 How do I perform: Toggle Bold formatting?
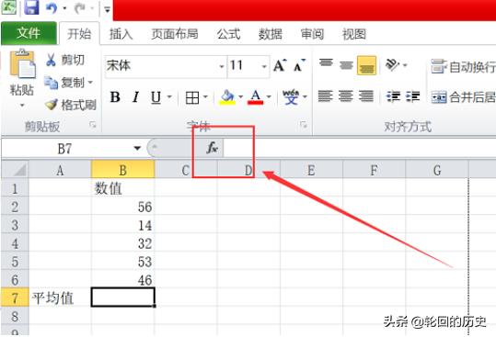coord(115,97)
